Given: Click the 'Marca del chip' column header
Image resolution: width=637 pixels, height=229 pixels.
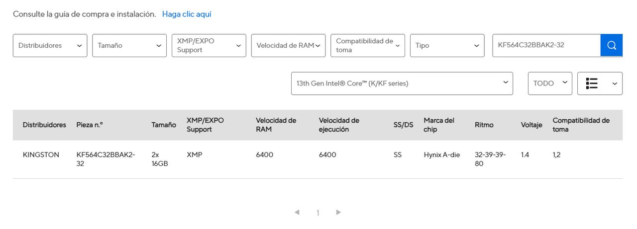Looking at the screenshot, I should (439, 125).
